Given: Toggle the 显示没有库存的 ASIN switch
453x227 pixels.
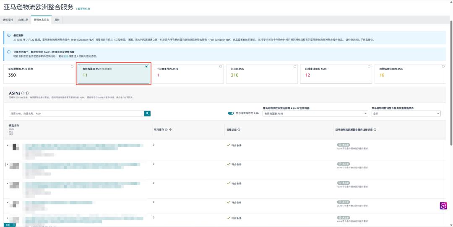Looking at the screenshot, I should (x=231, y=113).
